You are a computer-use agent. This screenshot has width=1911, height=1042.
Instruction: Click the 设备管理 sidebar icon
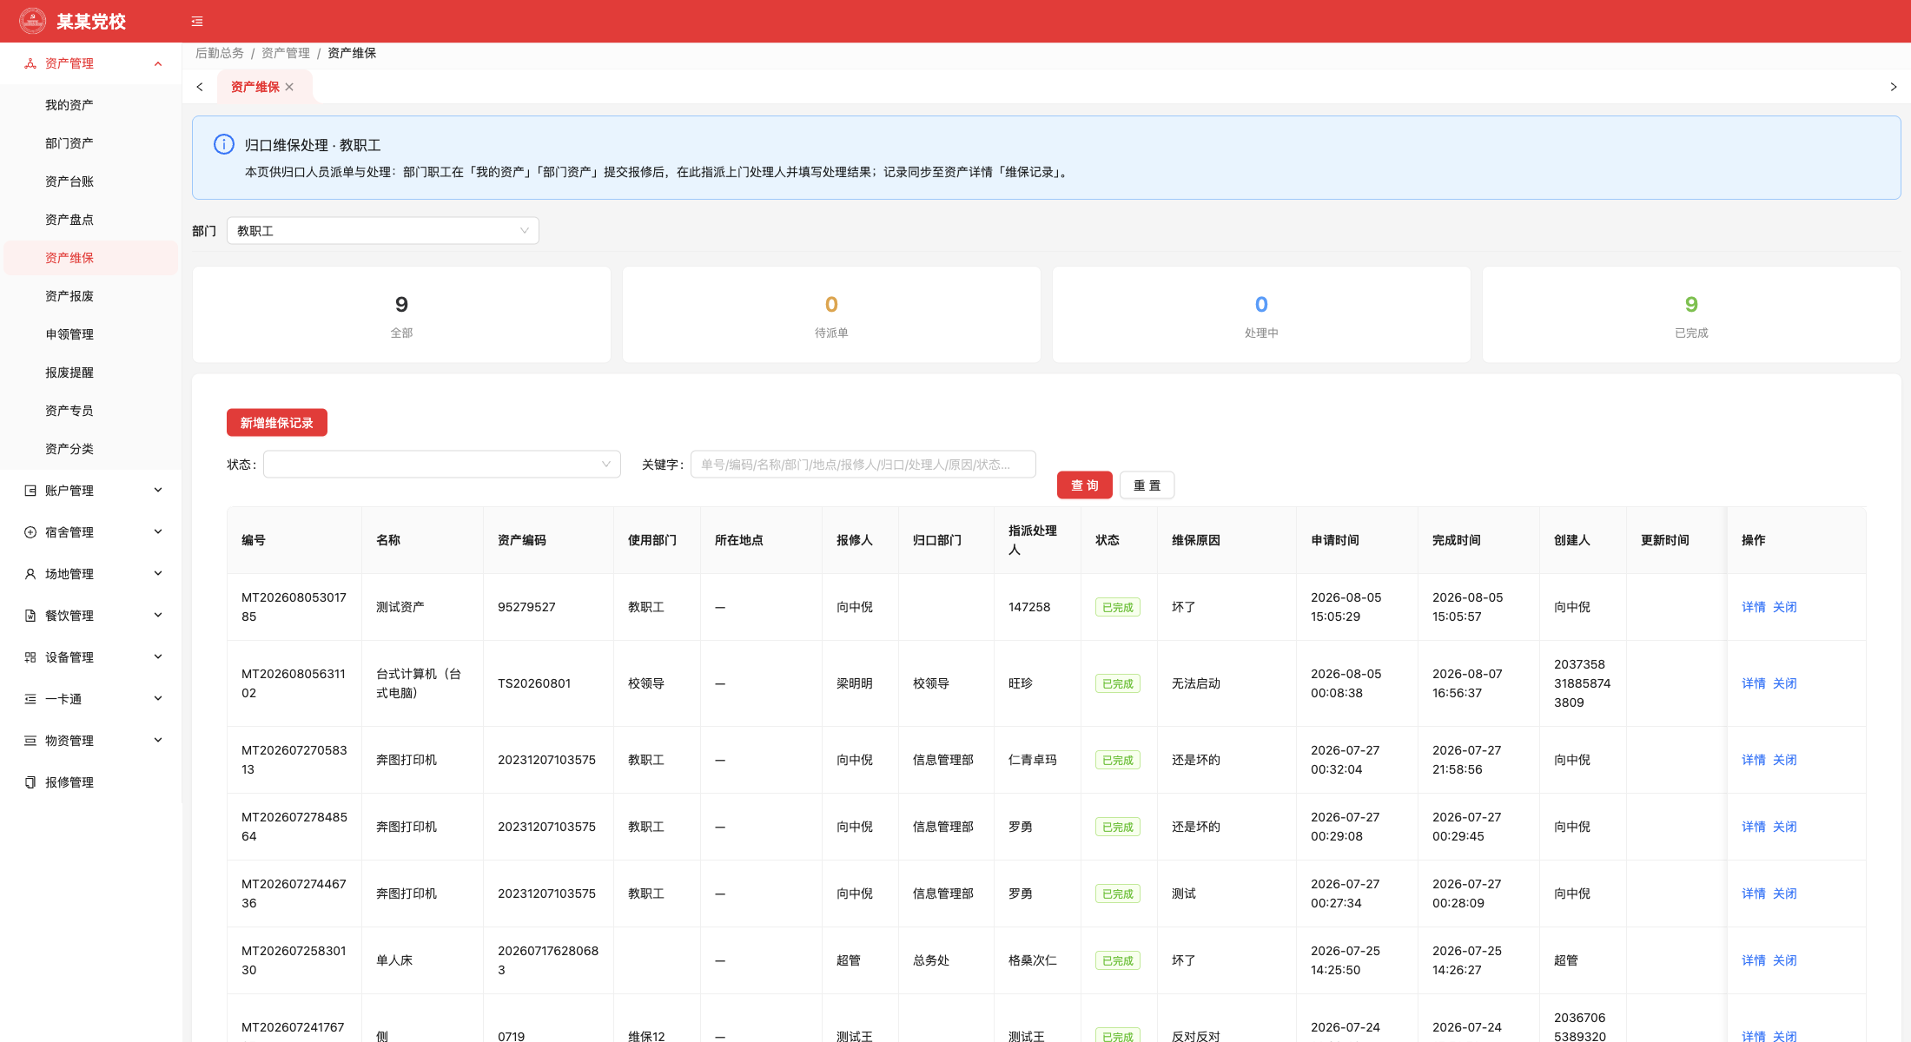(x=30, y=657)
